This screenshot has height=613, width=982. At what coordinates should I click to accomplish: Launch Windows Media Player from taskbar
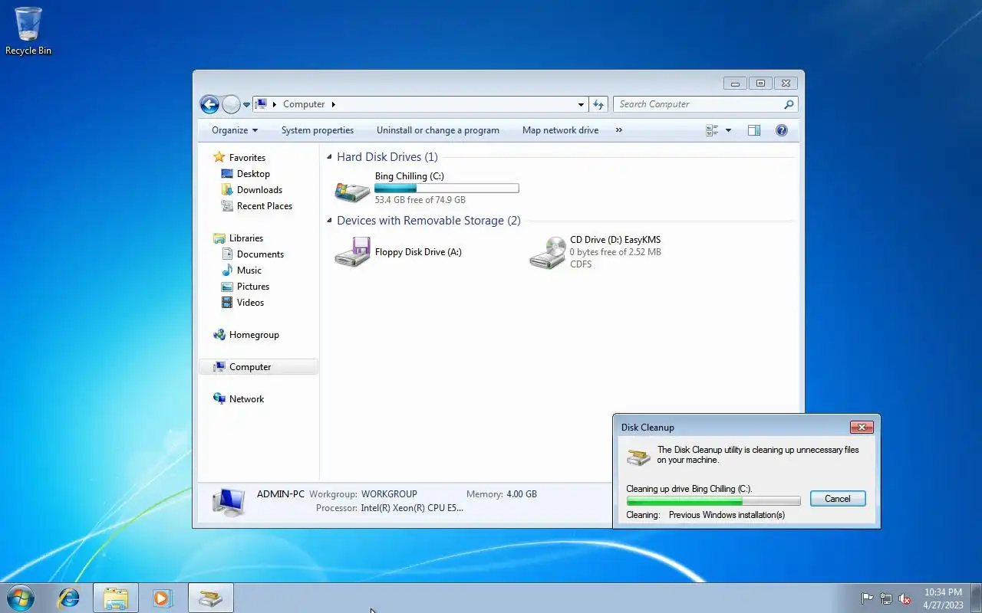tap(162, 598)
